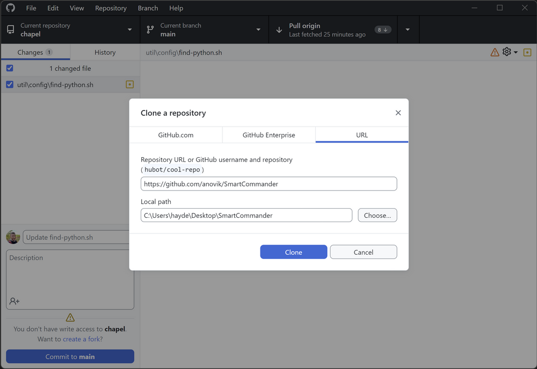The image size is (537, 369).
Task: Uncheck the 1 changed file checkbox
Action: pyautogui.click(x=9, y=68)
